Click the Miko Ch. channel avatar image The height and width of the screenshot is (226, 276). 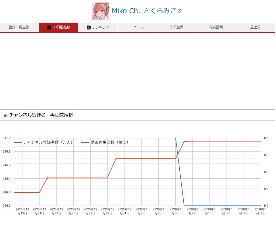coord(101,11)
